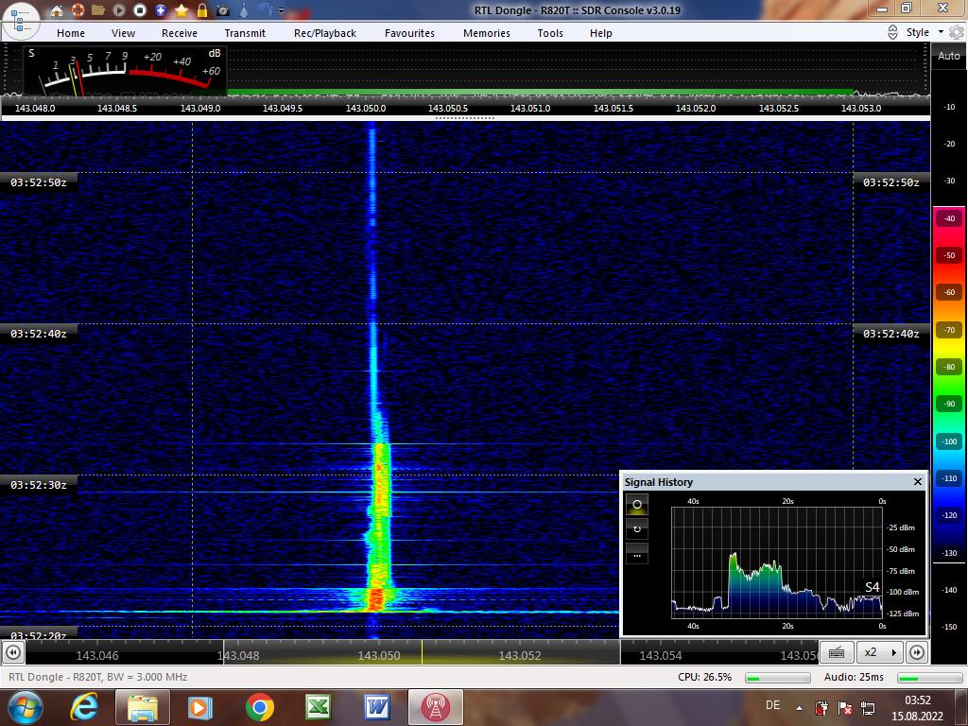
Task: Click the lifebuoy help icon in toolbar
Action: click(x=78, y=10)
